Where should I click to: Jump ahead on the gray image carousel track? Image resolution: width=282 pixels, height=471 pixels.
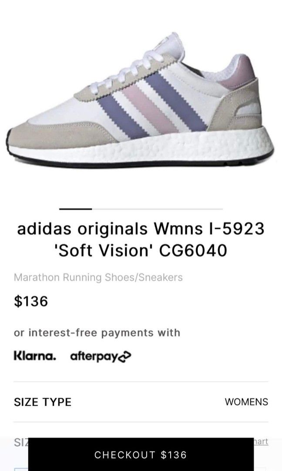(x=158, y=208)
